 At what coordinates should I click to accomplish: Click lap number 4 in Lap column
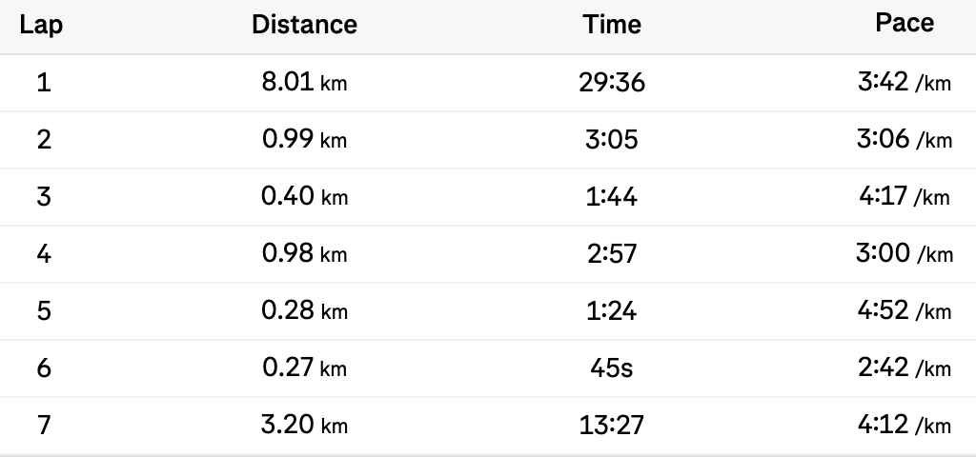[43, 254]
